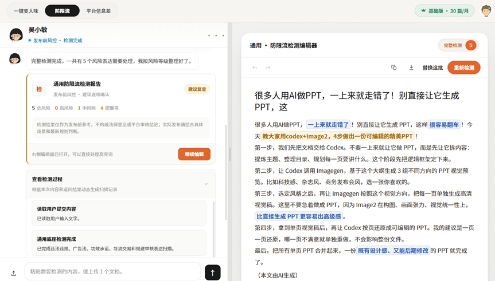Switch to the 一键变人味 tab
The height and width of the screenshot is (281, 495).
pos(26,11)
